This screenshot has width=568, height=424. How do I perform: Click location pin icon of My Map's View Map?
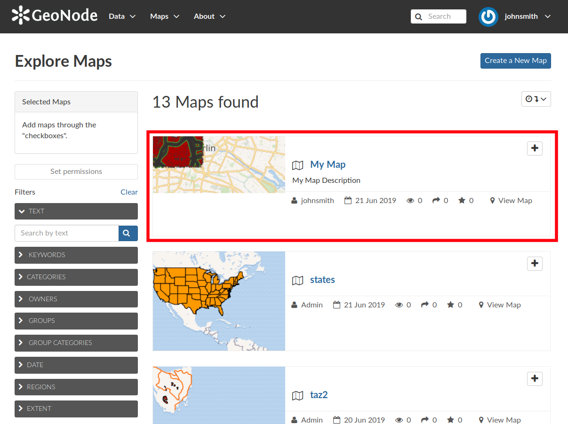click(x=493, y=201)
